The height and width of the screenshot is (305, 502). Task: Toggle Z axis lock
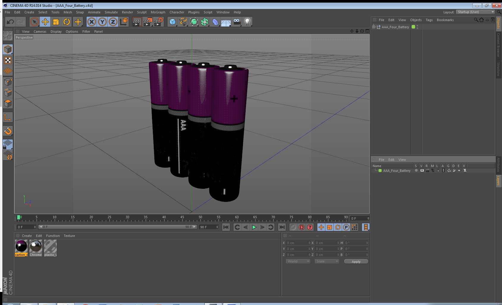(x=113, y=22)
